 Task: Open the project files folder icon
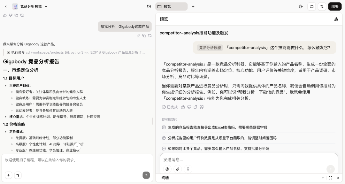[311, 6]
